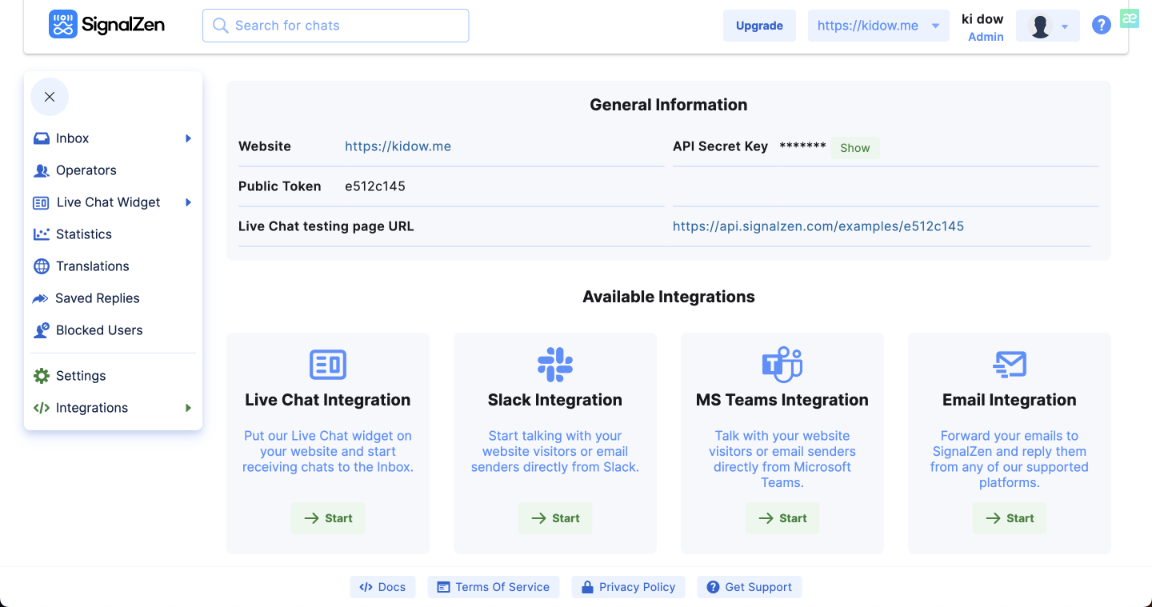Show the API Secret Key
The width and height of the screenshot is (1152, 607).
tap(854, 148)
